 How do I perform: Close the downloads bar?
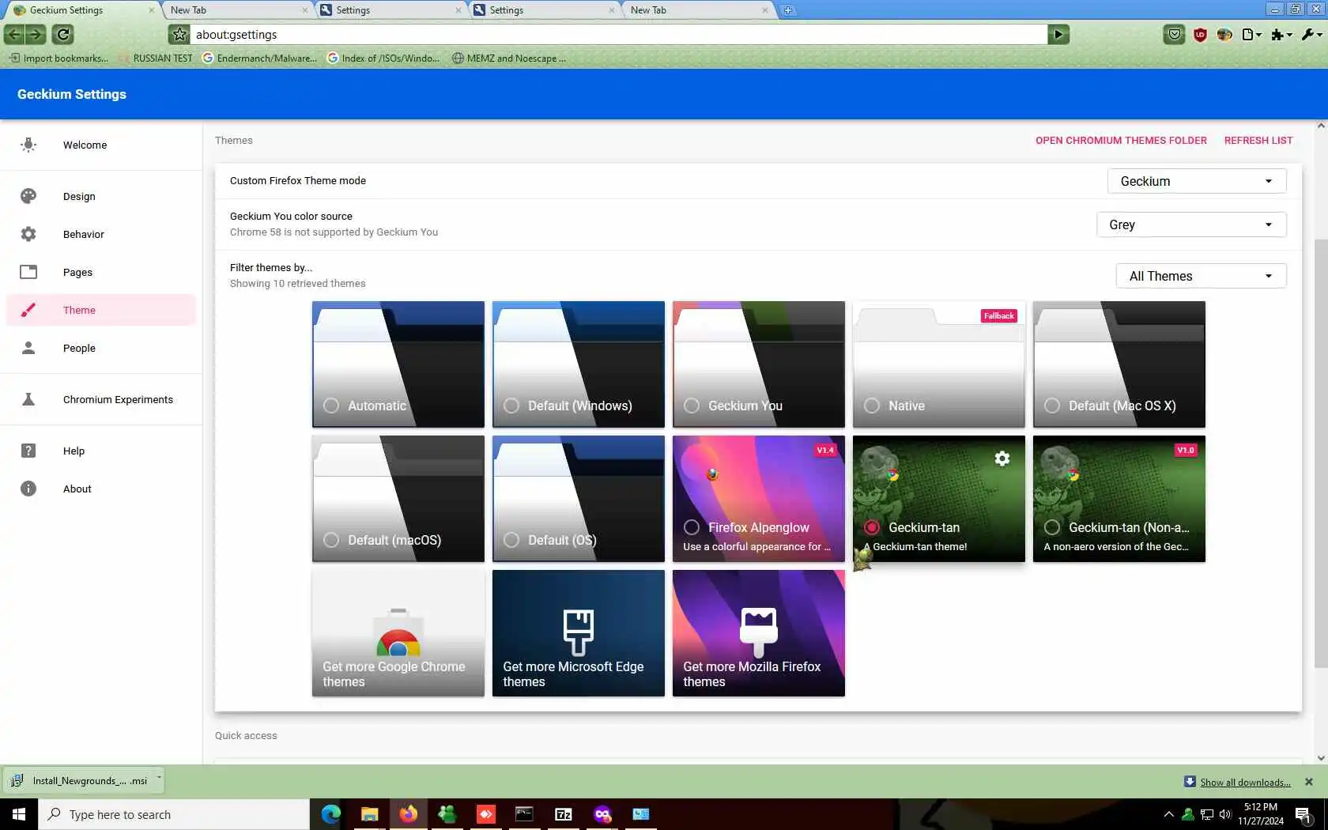[x=1309, y=782]
